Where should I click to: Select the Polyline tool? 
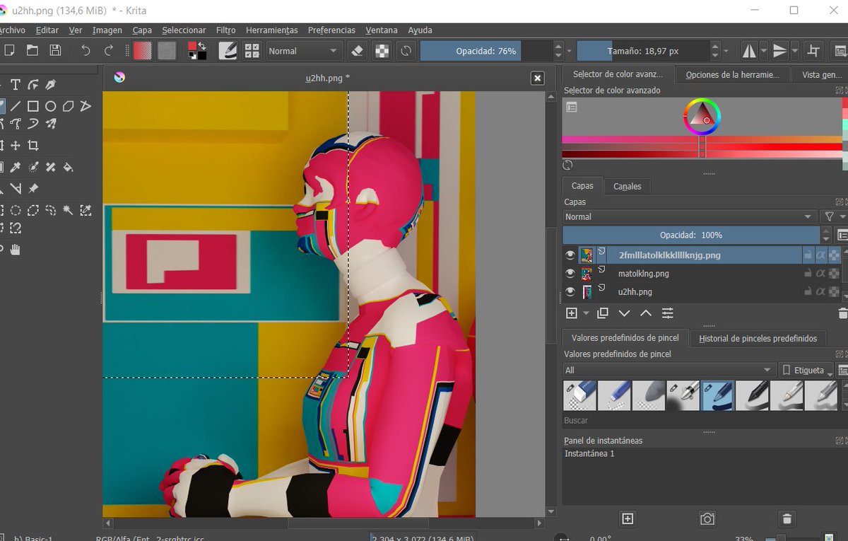[x=86, y=106]
